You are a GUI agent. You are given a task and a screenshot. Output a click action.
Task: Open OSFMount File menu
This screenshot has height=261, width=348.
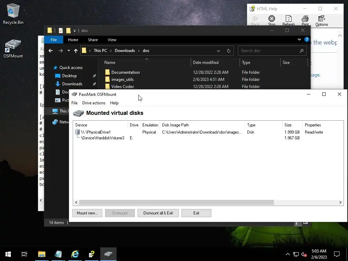(74, 103)
